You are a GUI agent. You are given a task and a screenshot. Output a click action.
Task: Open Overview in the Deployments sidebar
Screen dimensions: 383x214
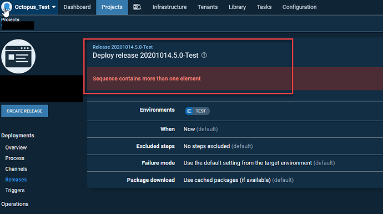pyautogui.click(x=16, y=147)
